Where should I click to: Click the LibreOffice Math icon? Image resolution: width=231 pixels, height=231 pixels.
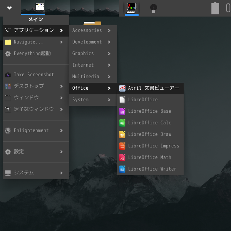point(122,157)
